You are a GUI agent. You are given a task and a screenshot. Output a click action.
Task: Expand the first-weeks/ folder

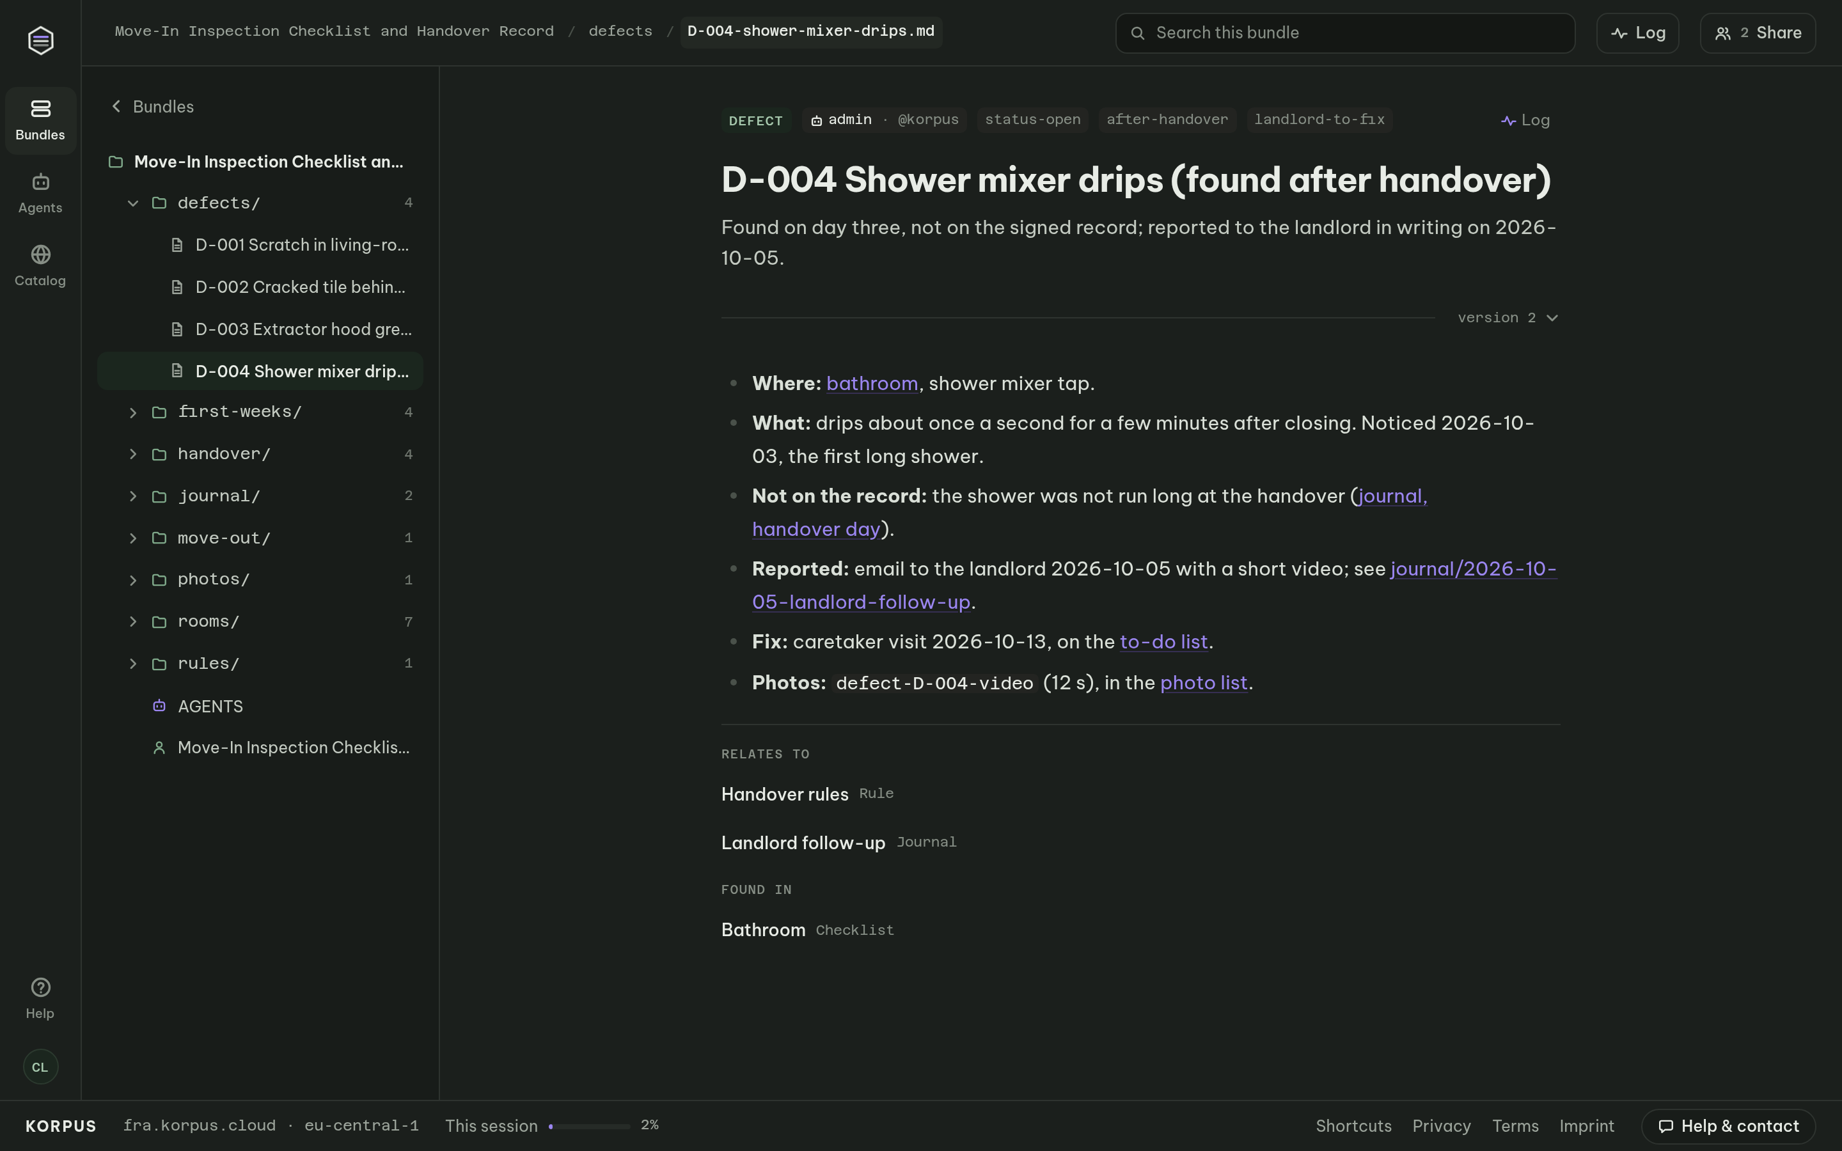133,412
